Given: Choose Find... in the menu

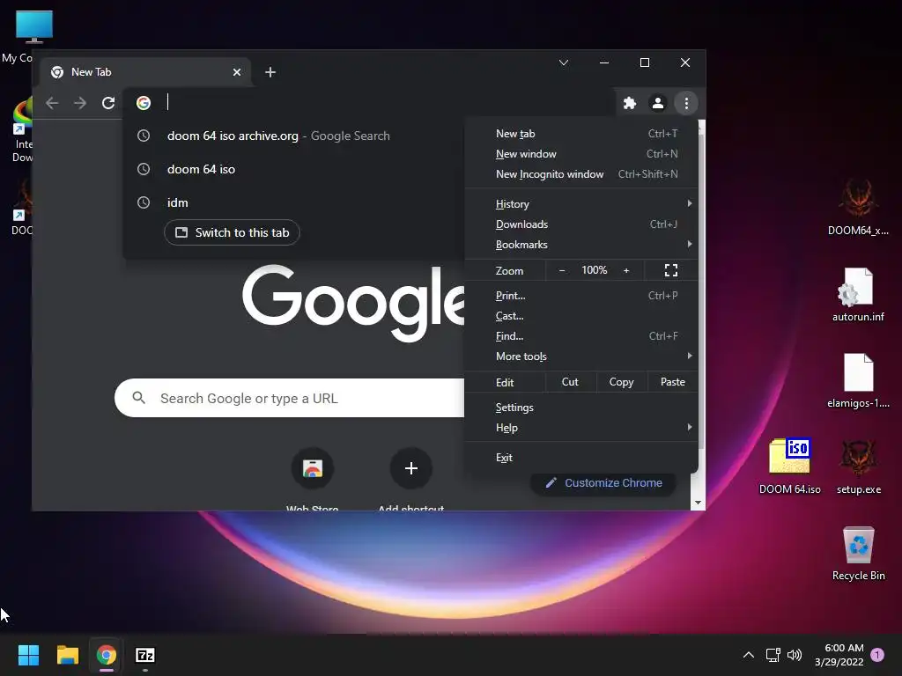Looking at the screenshot, I should coord(581,336).
